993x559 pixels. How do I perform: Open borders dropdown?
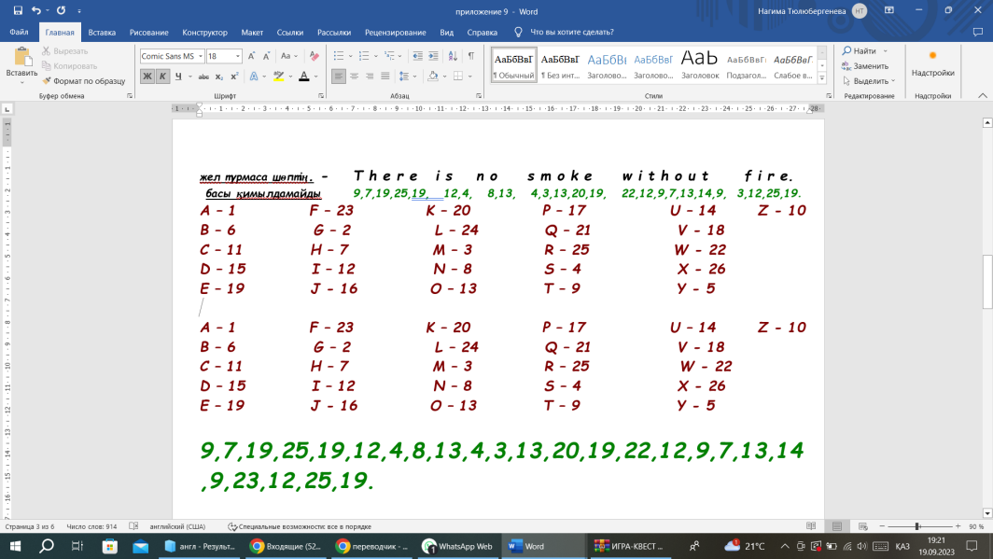click(469, 76)
